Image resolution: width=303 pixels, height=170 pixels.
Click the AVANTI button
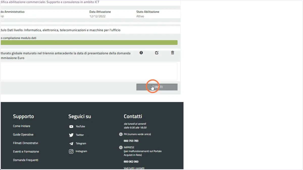tap(157, 87)
